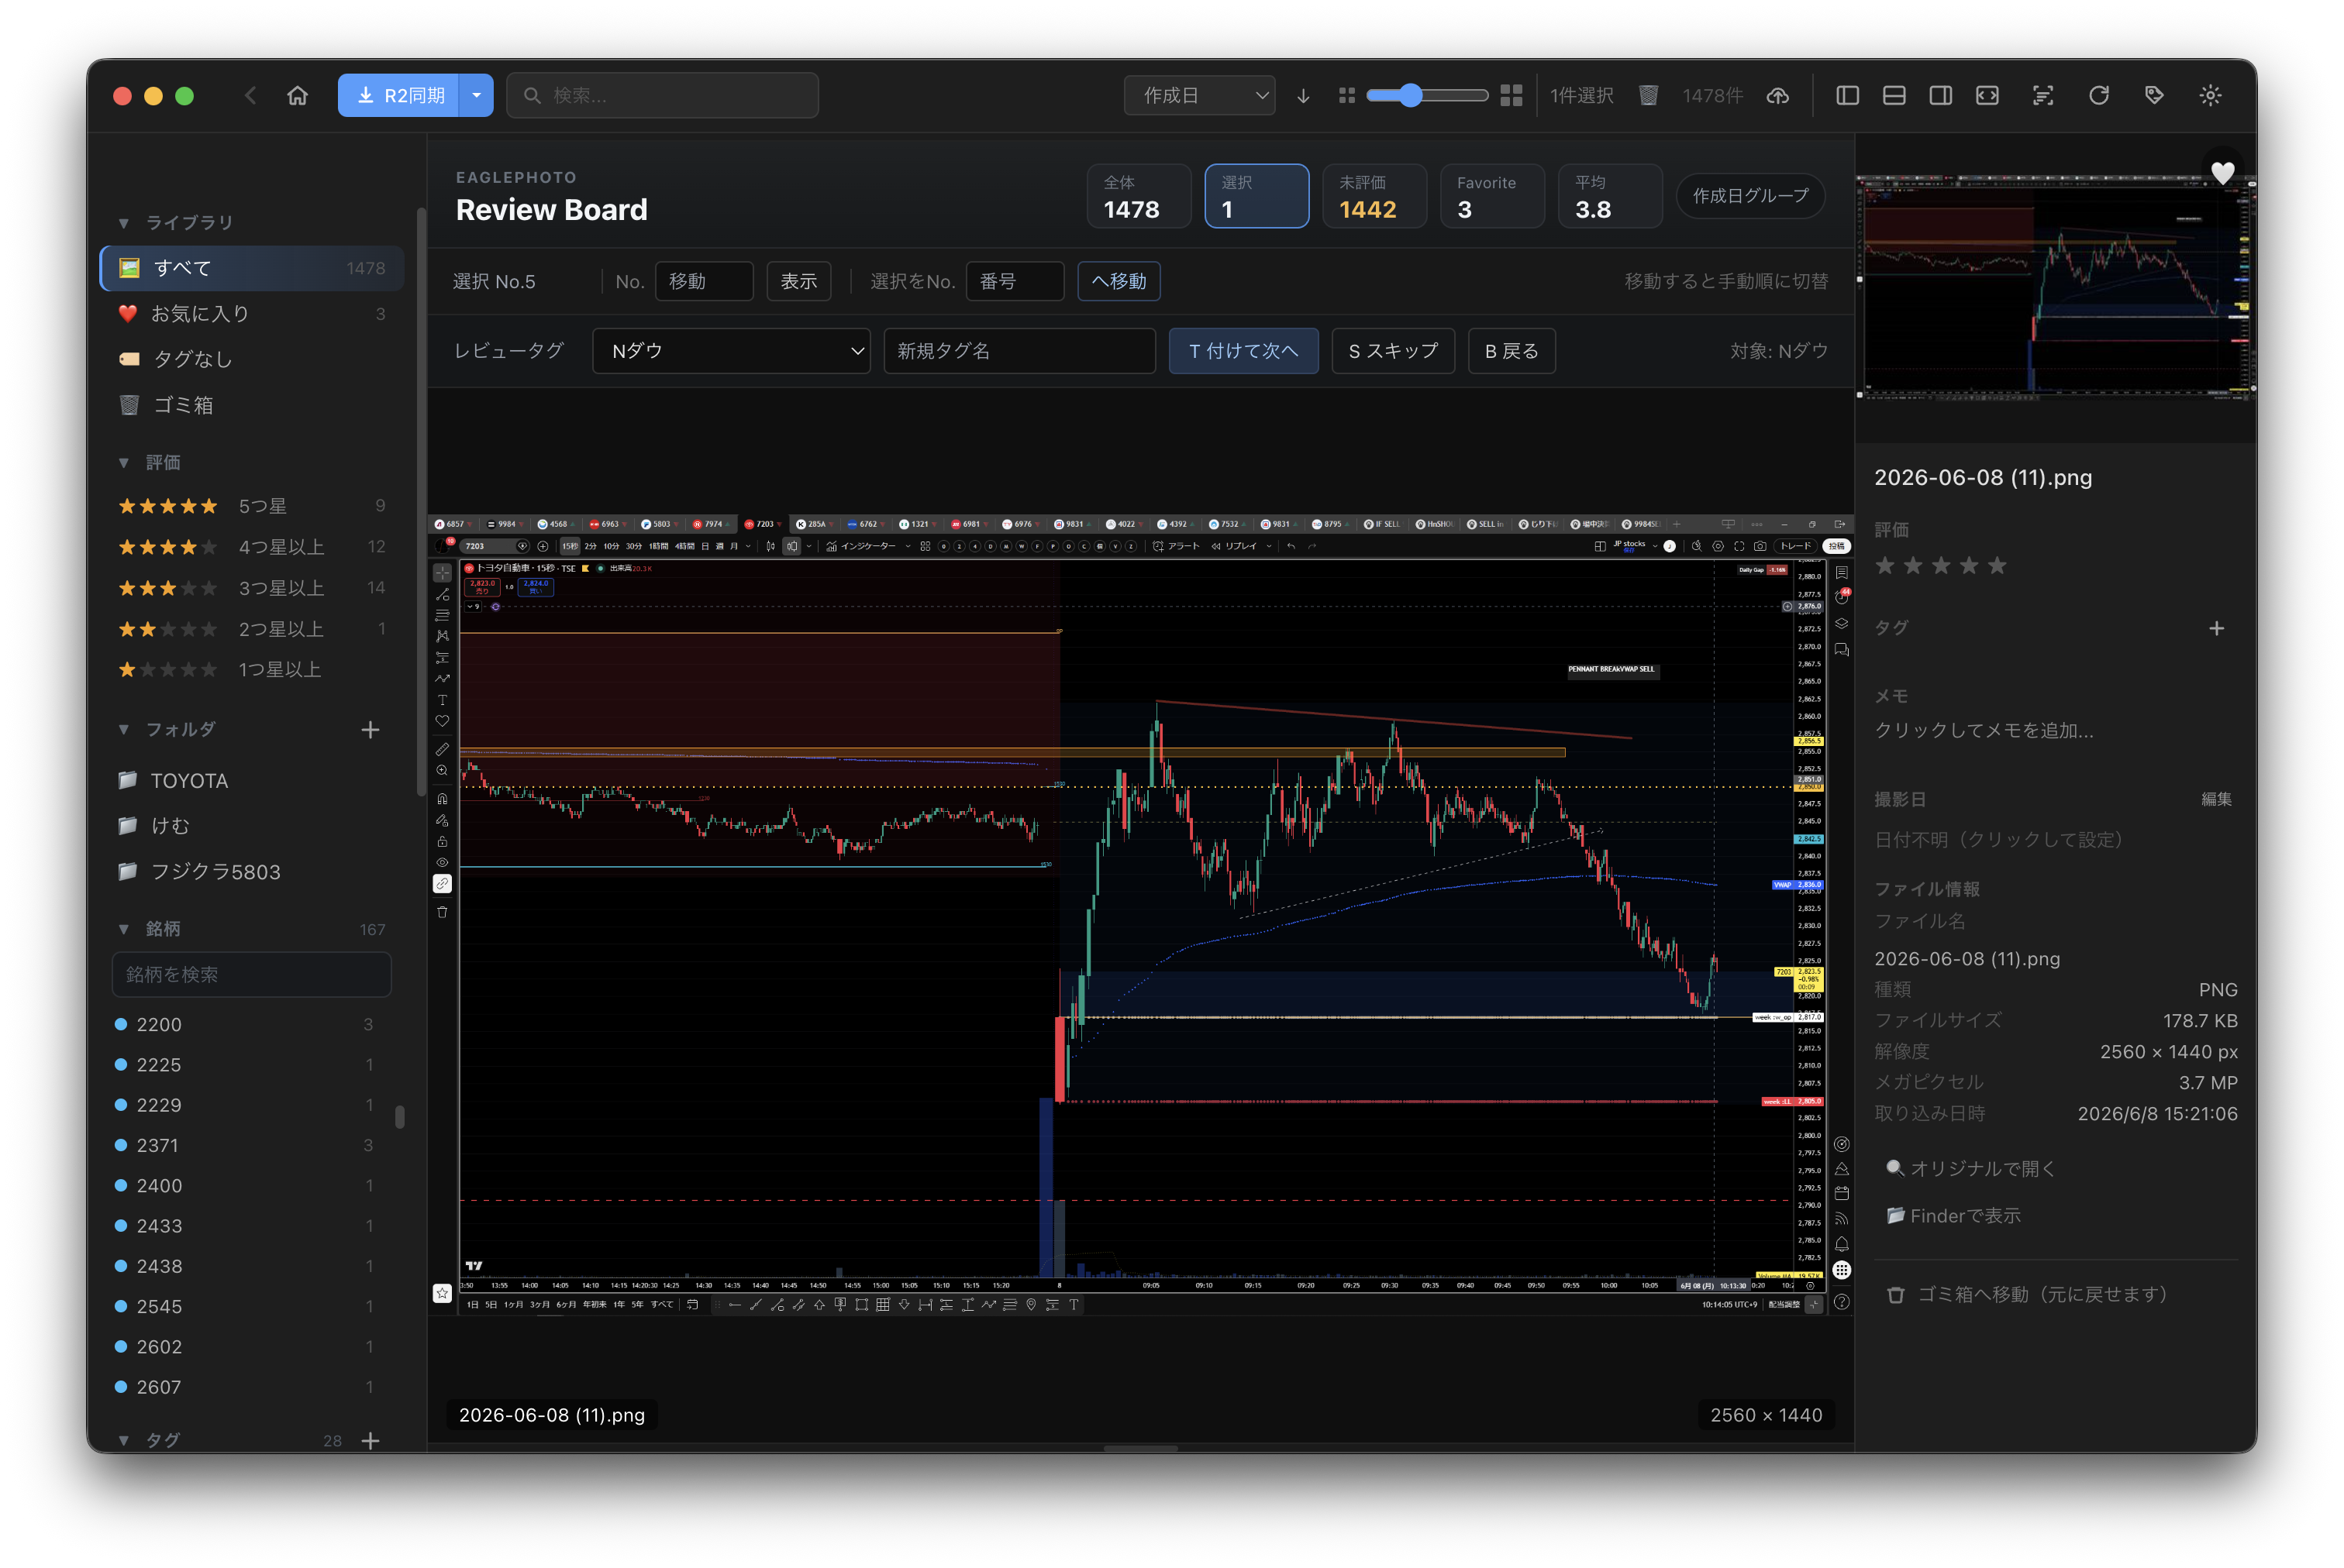Toggle the left sidebar panel icon
The height and width of the screenshot is (1568, 2344).
click(x=1847, y=95)
